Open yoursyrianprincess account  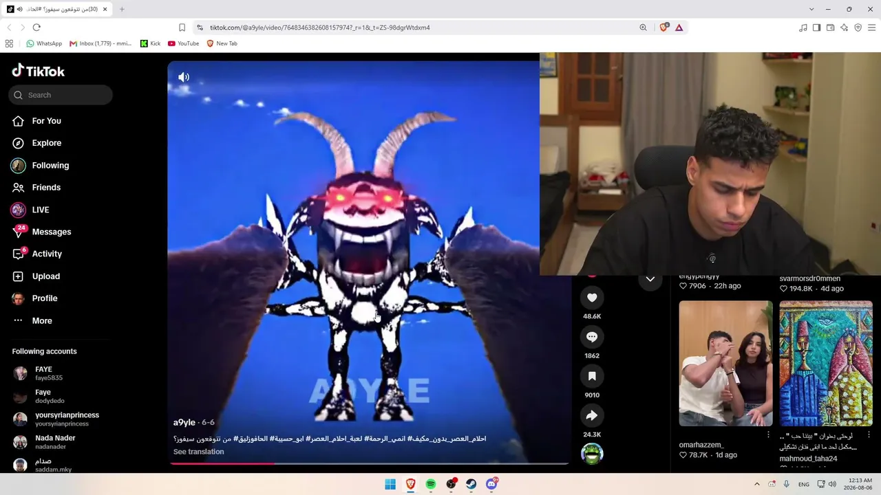click(x=61, y=419)
